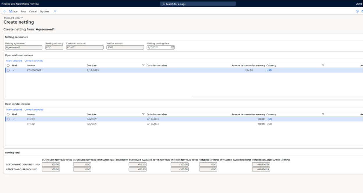Open the calendar picker for Netting posting date
363x193 pixels.
coord(173,47)
